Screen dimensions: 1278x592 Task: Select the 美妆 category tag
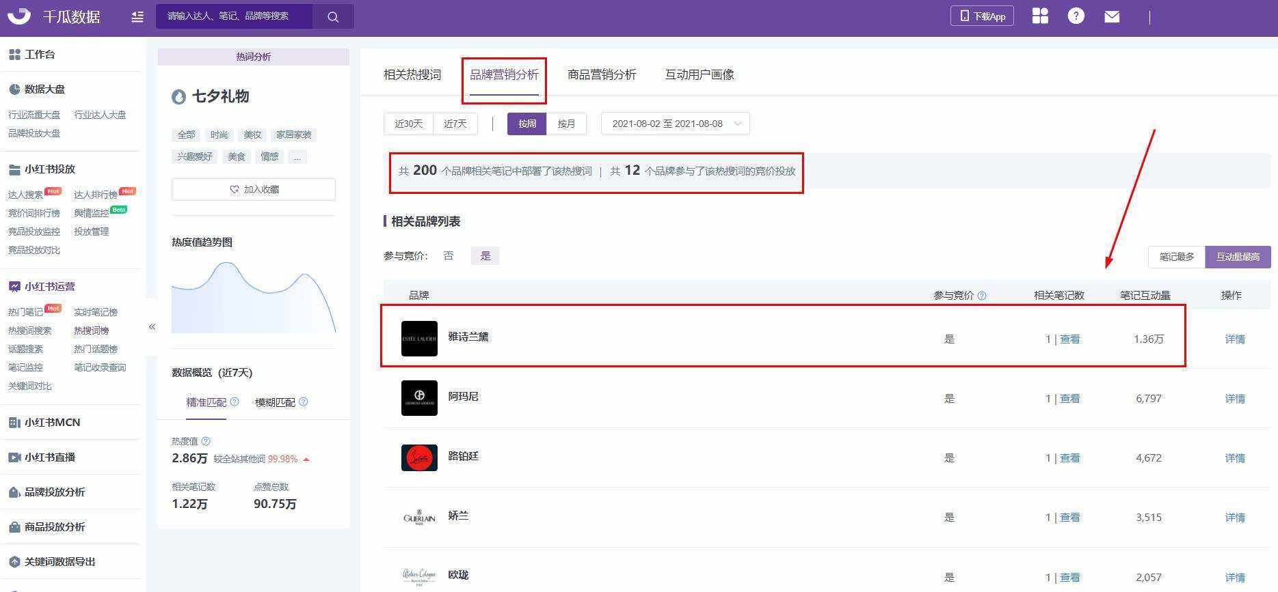(252, 135)
